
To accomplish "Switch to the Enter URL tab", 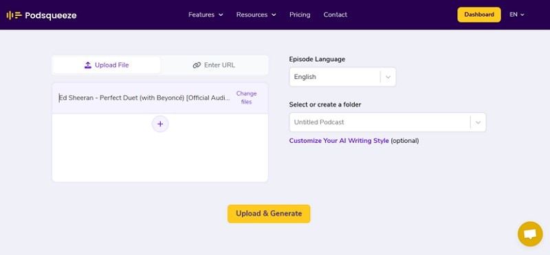I will point(214,65).
